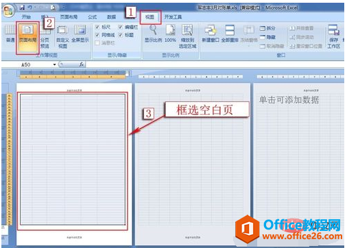Toggle the Formula Bar (编辑栏) checkbox
Screen dimensions: 347x248
coord(121,27)
